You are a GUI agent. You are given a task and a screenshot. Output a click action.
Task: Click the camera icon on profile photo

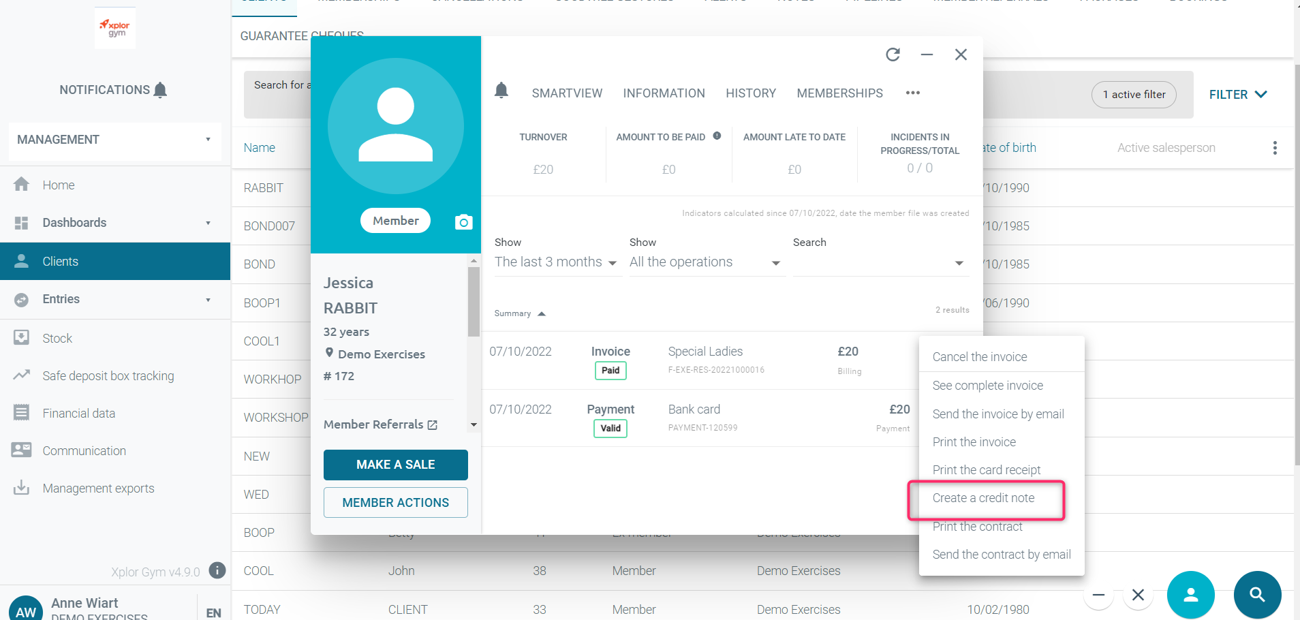(x=463, y=222)
